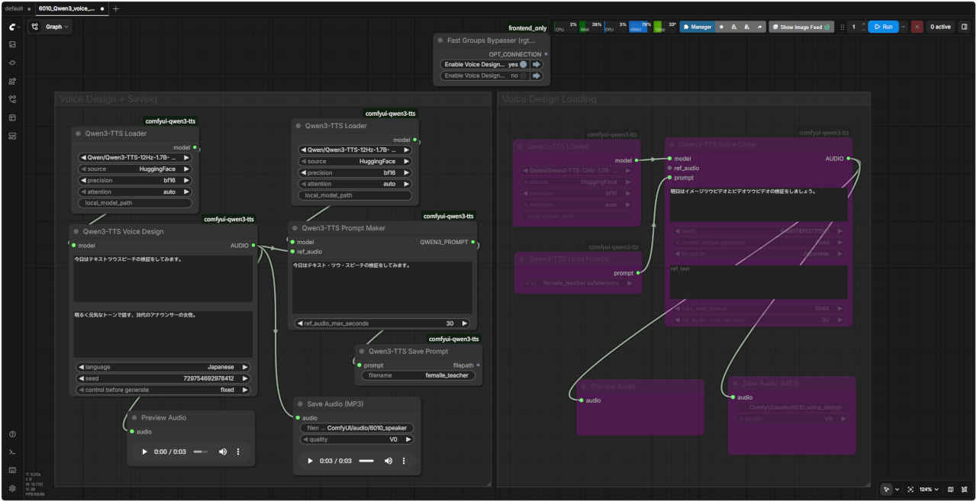977x502 pixels.
Task: Click the Run button
Action: (883, 27)
